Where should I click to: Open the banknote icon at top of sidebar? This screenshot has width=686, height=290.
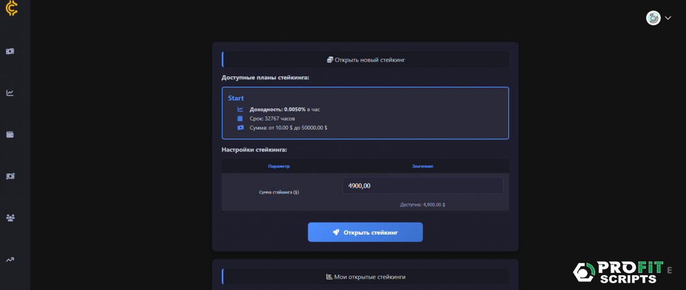(x=10, y=51)
